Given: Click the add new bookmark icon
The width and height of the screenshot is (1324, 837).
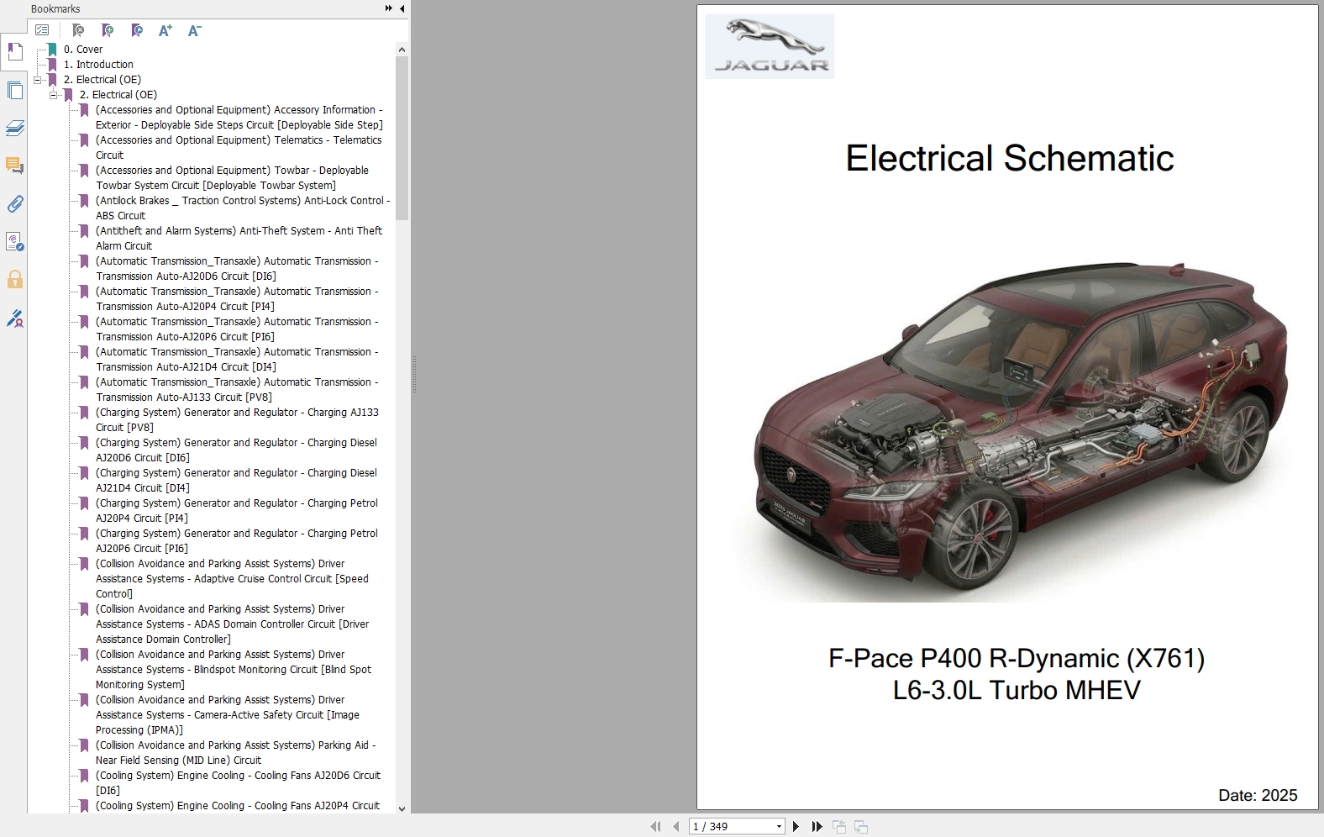Looking at the screenshot, I should click(x=108, y=30).
